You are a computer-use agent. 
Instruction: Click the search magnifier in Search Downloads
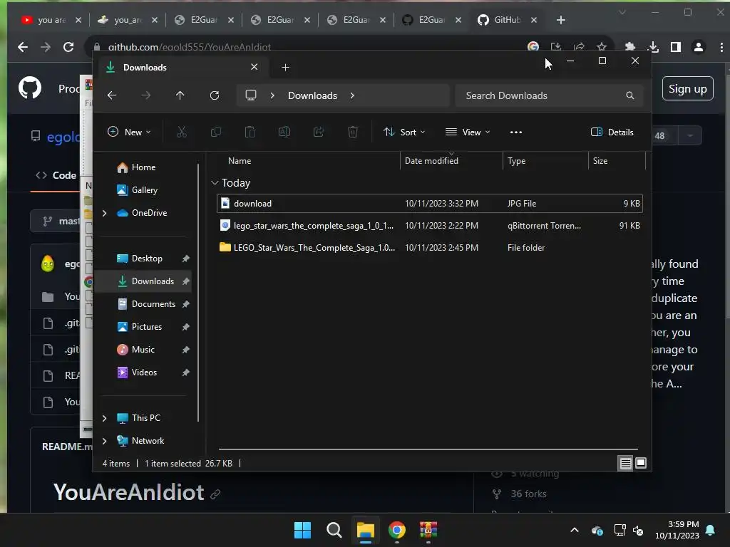(630, 95)
